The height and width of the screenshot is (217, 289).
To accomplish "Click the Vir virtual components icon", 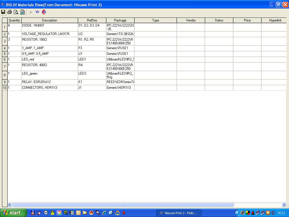I will pyautogui.click(x=37, y=12).
